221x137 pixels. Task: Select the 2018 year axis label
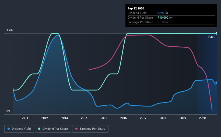coord(163,118)
